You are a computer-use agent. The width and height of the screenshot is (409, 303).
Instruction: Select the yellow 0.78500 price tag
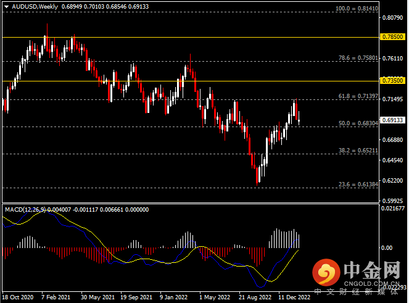(x=392, y=37)
